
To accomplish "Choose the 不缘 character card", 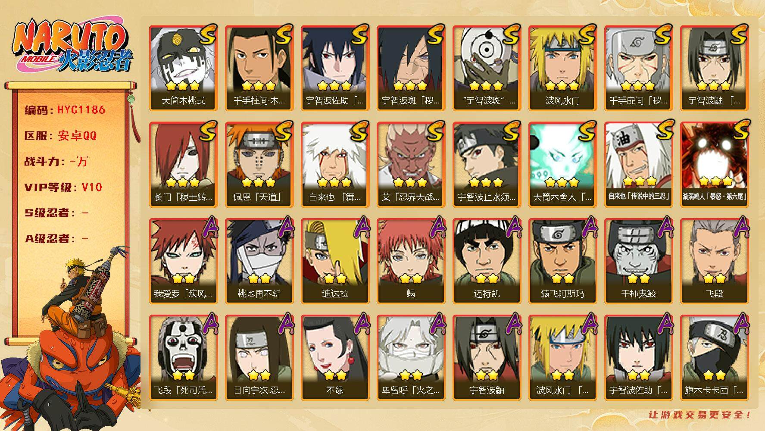I will [335, 357].
